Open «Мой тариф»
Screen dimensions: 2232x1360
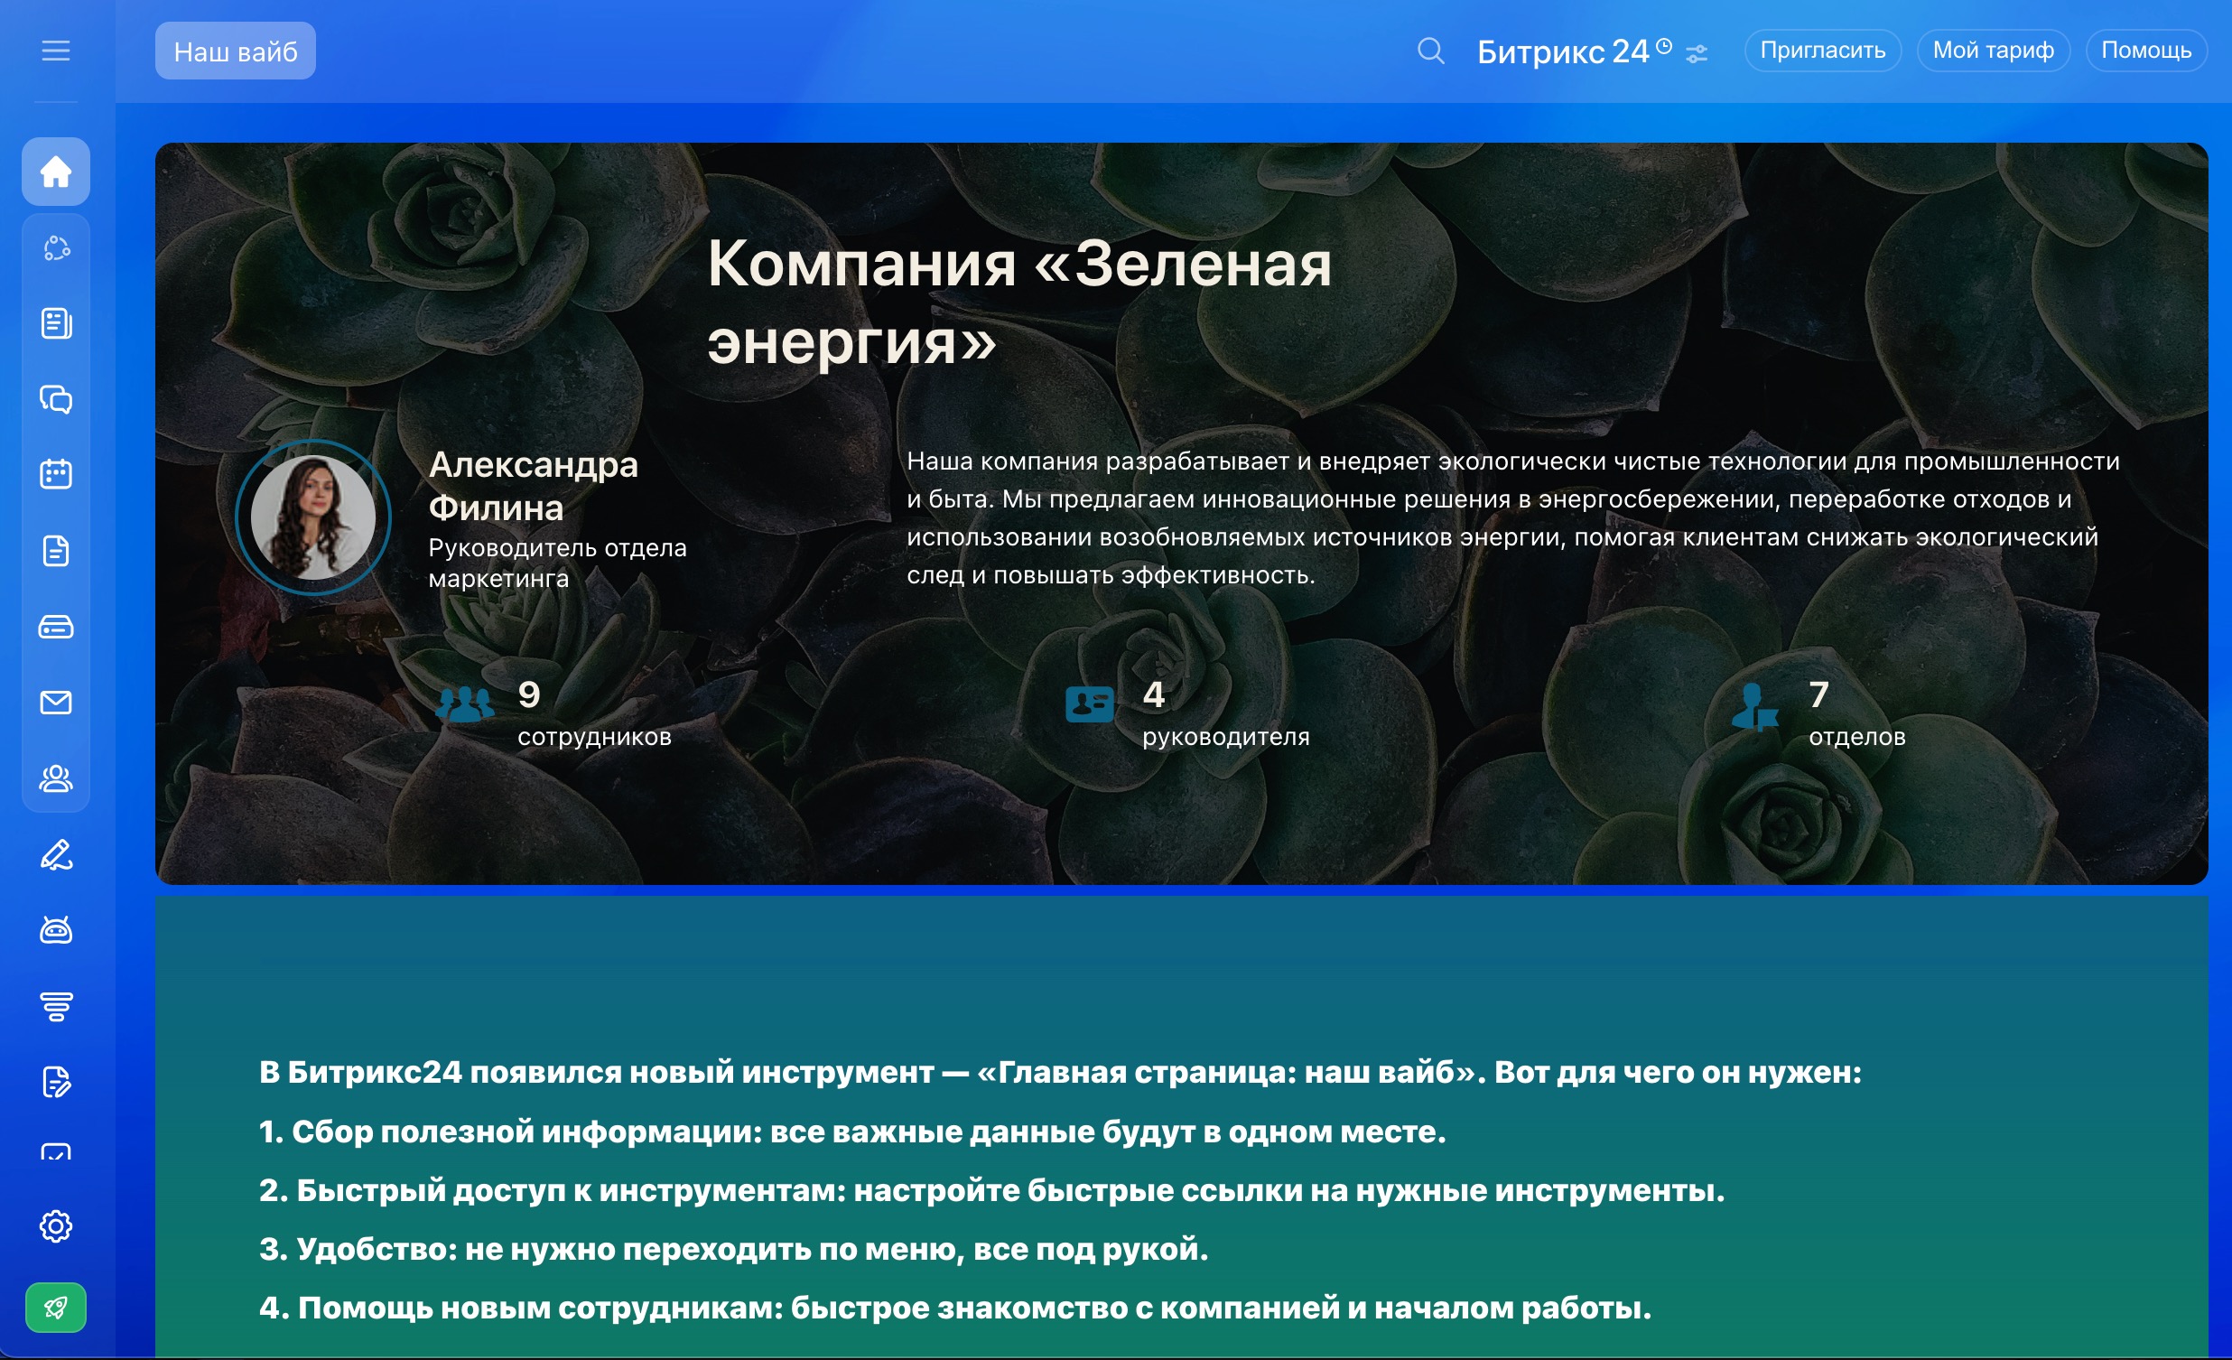click(1993, 50)
